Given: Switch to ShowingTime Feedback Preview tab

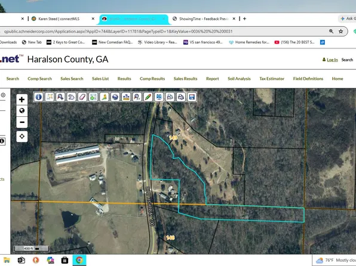Looking at the screenshot, I should coord(204,19).
